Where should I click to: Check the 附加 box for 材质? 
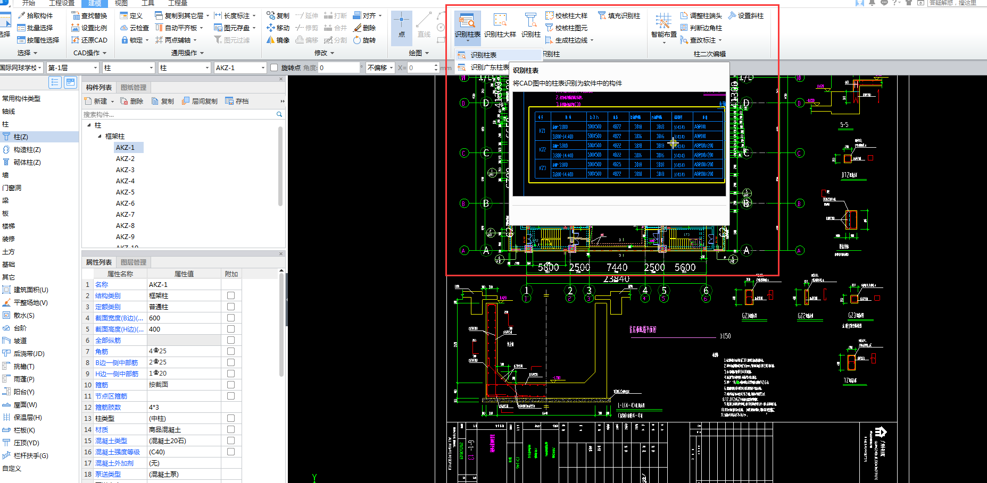[231, 429]
